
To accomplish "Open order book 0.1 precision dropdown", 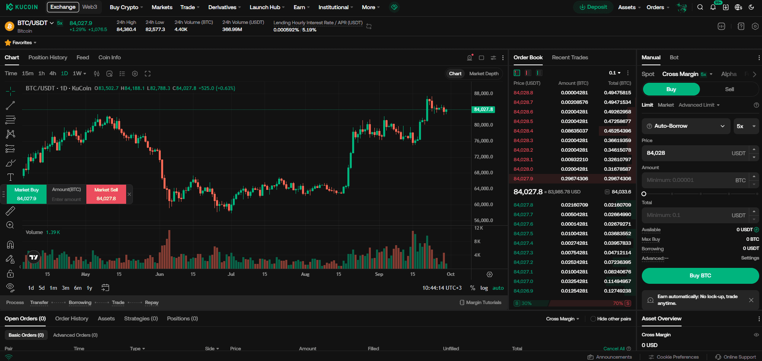I will tap(615, 73).
